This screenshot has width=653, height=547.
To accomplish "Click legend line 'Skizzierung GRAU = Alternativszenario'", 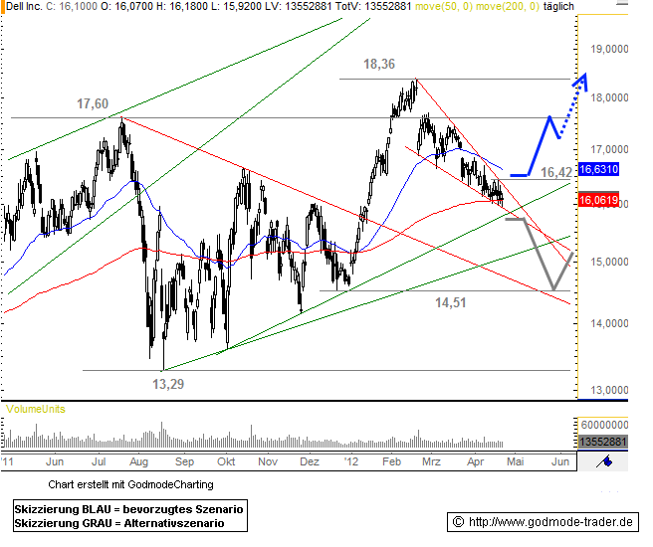I will click(119, 523).
